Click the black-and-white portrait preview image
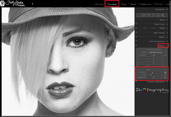The height and width of the screenshot is (117, 171). (68, 62)
